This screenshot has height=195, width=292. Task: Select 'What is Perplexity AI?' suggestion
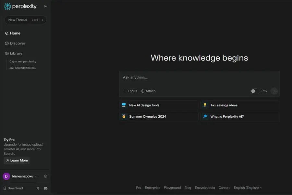pyautogui.click(x=240, y=117)
